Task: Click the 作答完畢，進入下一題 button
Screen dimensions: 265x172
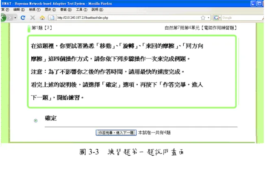Action: [116, 133]
